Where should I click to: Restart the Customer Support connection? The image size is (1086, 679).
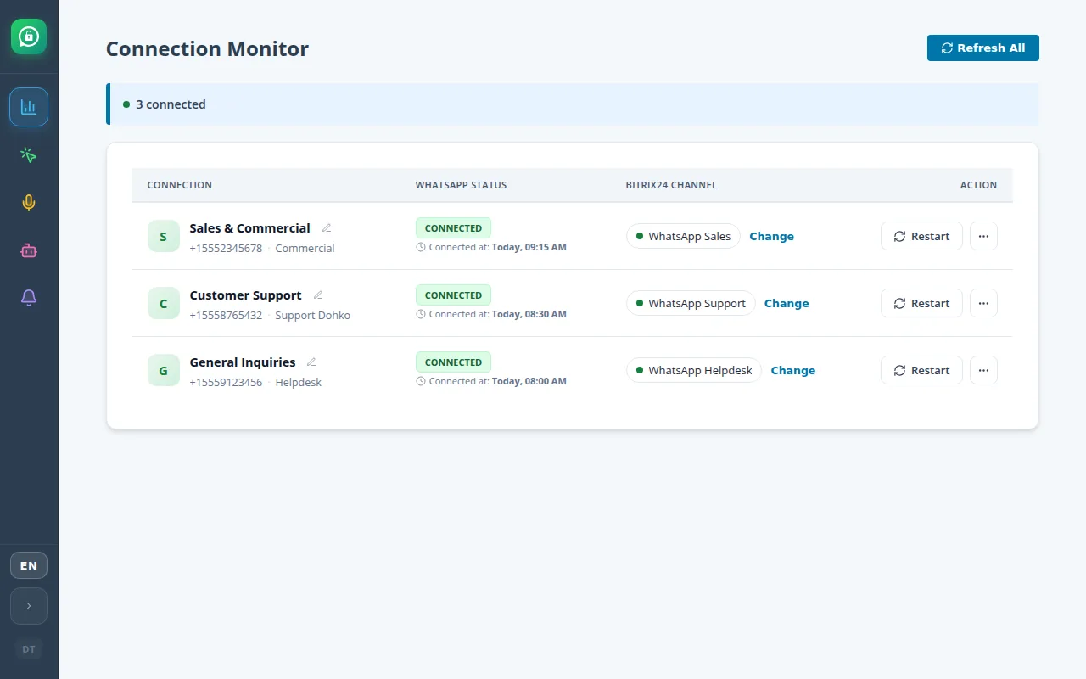tap(921, 303)
